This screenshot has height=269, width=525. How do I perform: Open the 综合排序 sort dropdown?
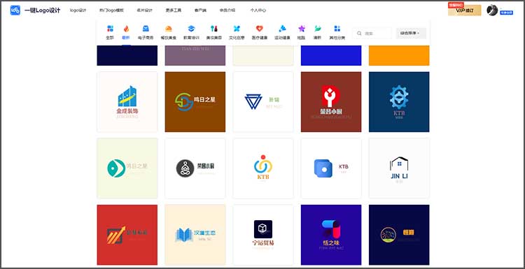[x=411, y=34]
